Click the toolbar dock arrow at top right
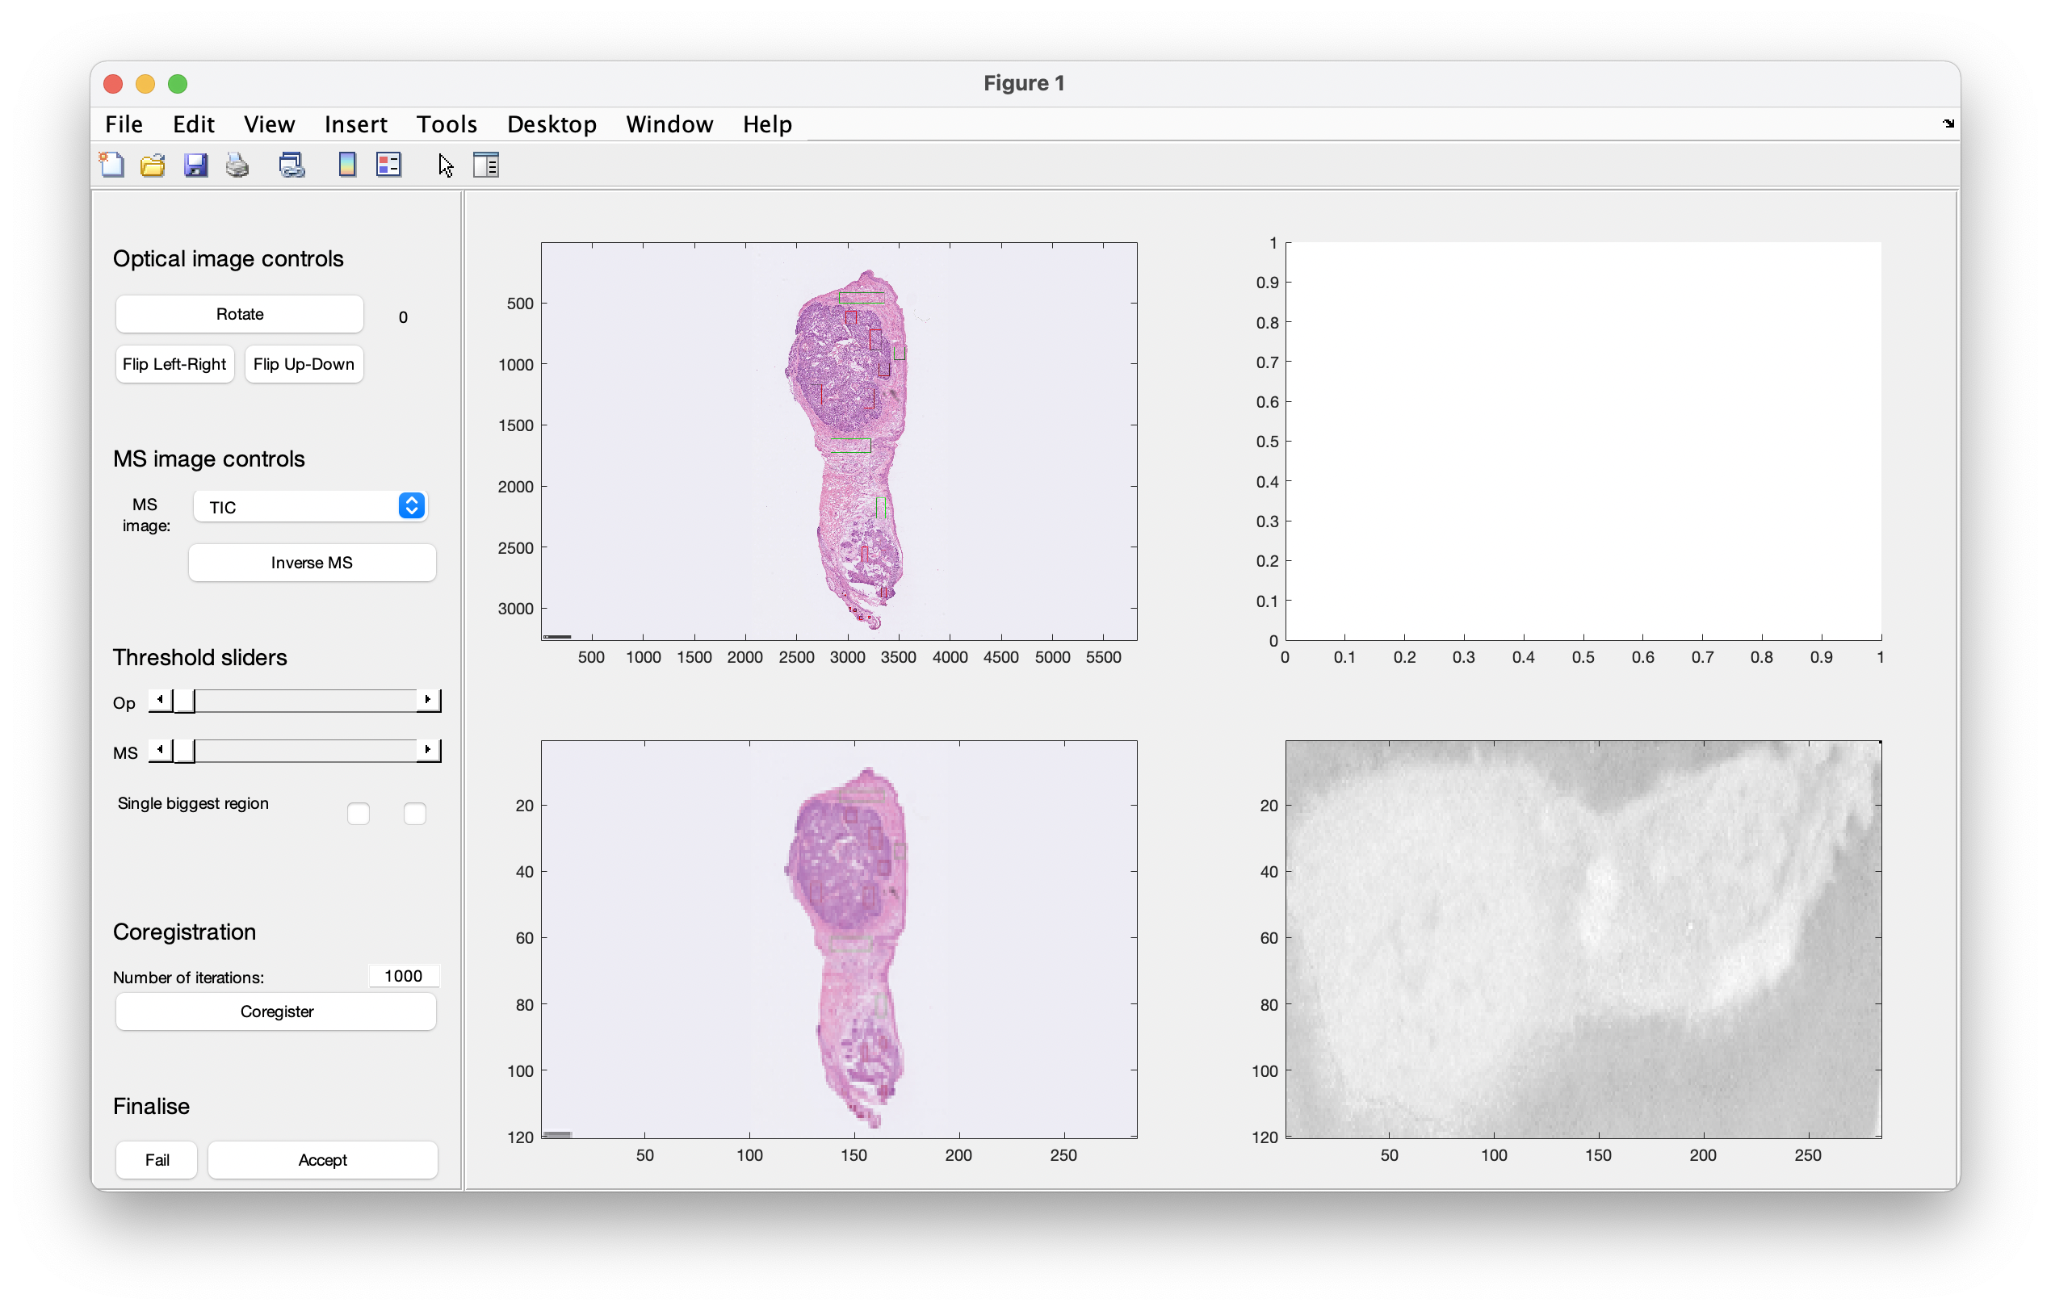The image size is (2051, 1311). 1948,124
